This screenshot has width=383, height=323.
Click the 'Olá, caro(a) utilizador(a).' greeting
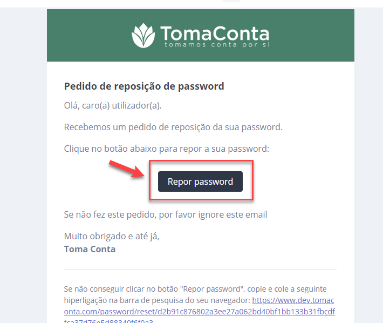[x=113, y=106]
